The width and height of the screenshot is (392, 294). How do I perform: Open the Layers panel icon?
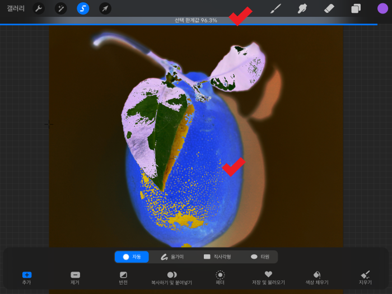click(356, 8)
